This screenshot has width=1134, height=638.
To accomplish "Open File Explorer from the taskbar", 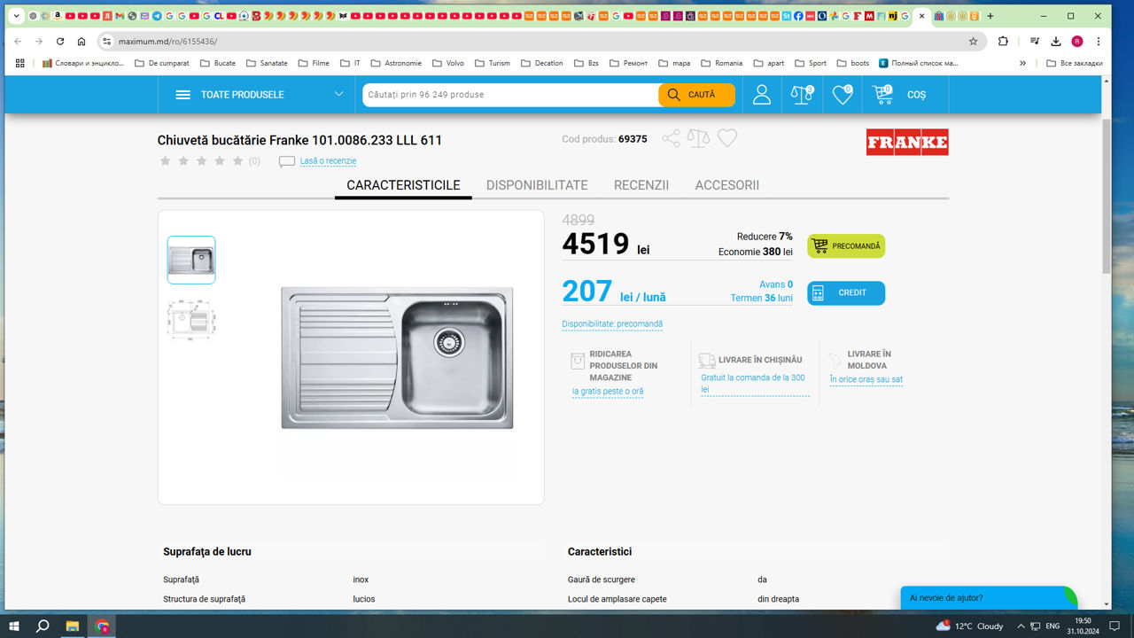I will point(73,626).
